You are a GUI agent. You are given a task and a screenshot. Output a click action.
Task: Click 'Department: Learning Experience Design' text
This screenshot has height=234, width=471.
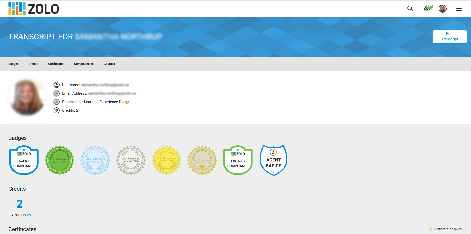(x=96, y=102)
